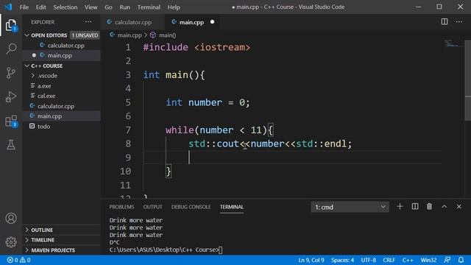The height and width of the screenshot is (265, 471).
Task: Change UTF-8 file encoding
Action: [368, 260]
